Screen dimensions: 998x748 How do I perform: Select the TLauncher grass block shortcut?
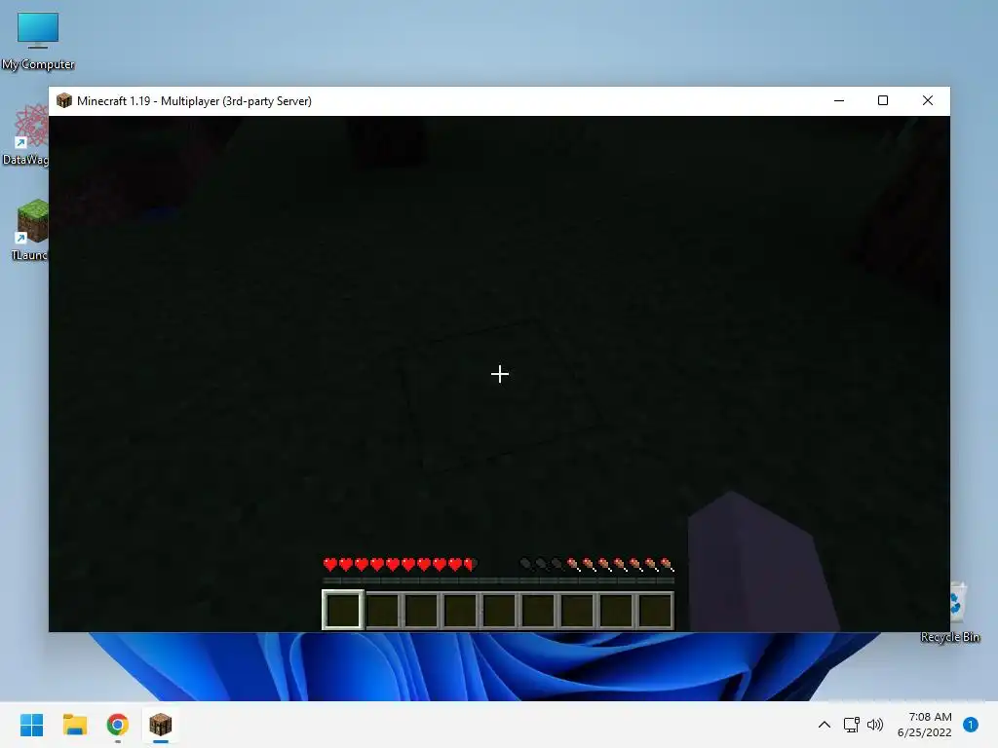tap(28, 230)
